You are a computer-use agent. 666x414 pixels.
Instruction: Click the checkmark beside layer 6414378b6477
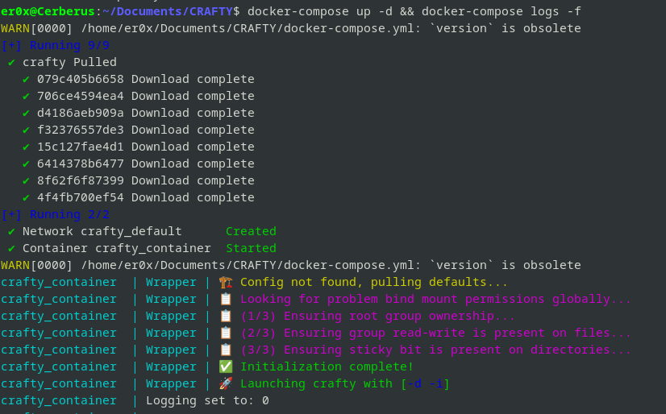[26, 164]
